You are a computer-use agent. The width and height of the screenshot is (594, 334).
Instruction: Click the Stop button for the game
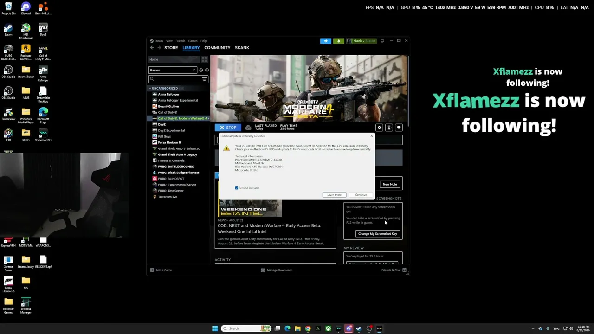(x=228, y=128)
